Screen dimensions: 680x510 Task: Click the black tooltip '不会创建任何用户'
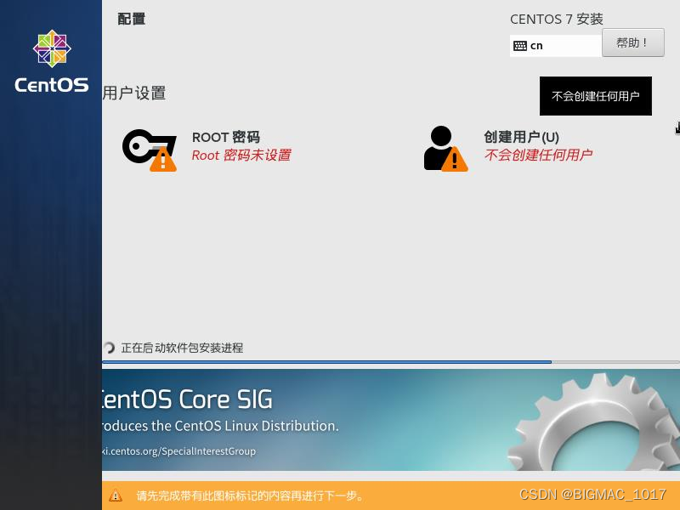point(596,96)
